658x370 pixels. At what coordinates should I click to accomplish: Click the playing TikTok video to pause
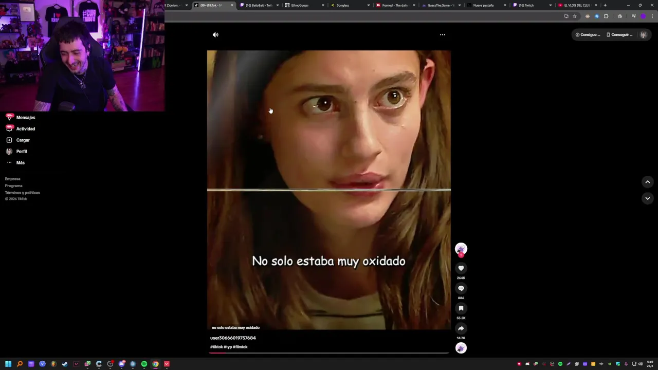(329, 190)
